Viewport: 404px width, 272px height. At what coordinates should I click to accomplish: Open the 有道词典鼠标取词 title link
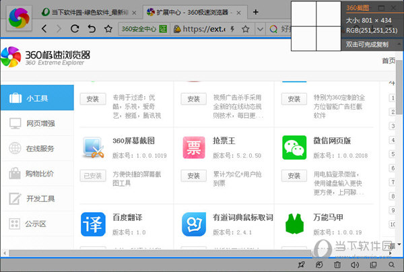242,217
